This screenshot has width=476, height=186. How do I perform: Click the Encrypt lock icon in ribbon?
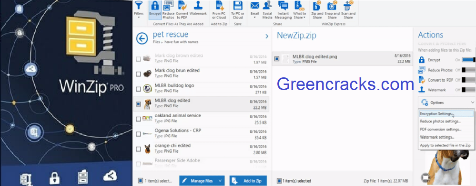155,6
